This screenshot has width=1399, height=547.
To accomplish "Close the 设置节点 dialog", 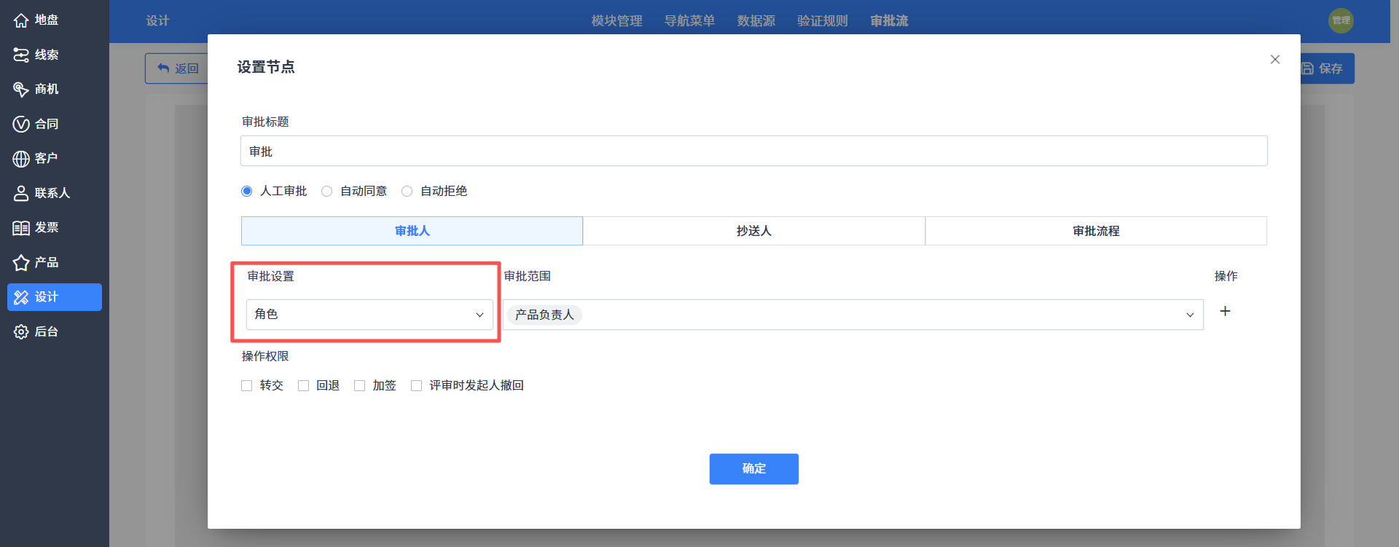I will click(x=1275, y=60).
